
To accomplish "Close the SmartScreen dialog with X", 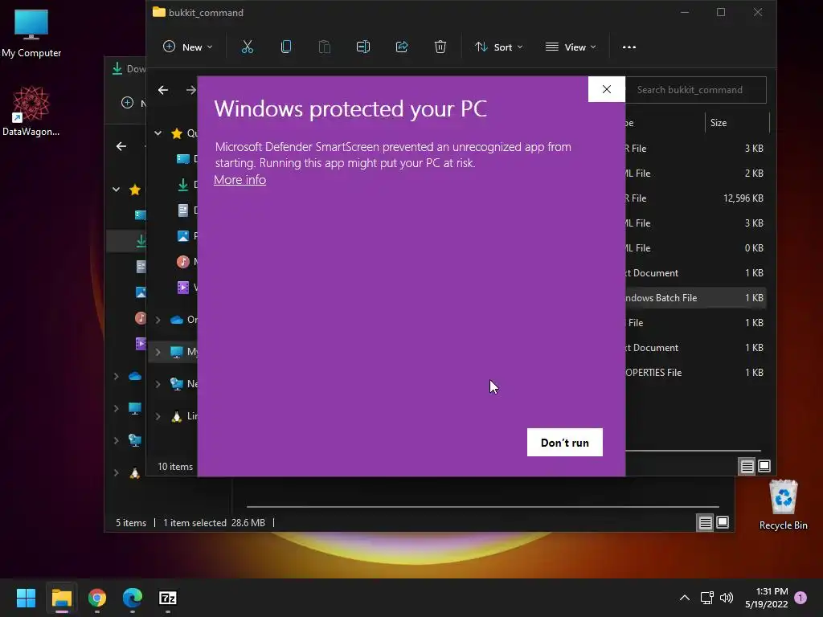I will 607,89.
